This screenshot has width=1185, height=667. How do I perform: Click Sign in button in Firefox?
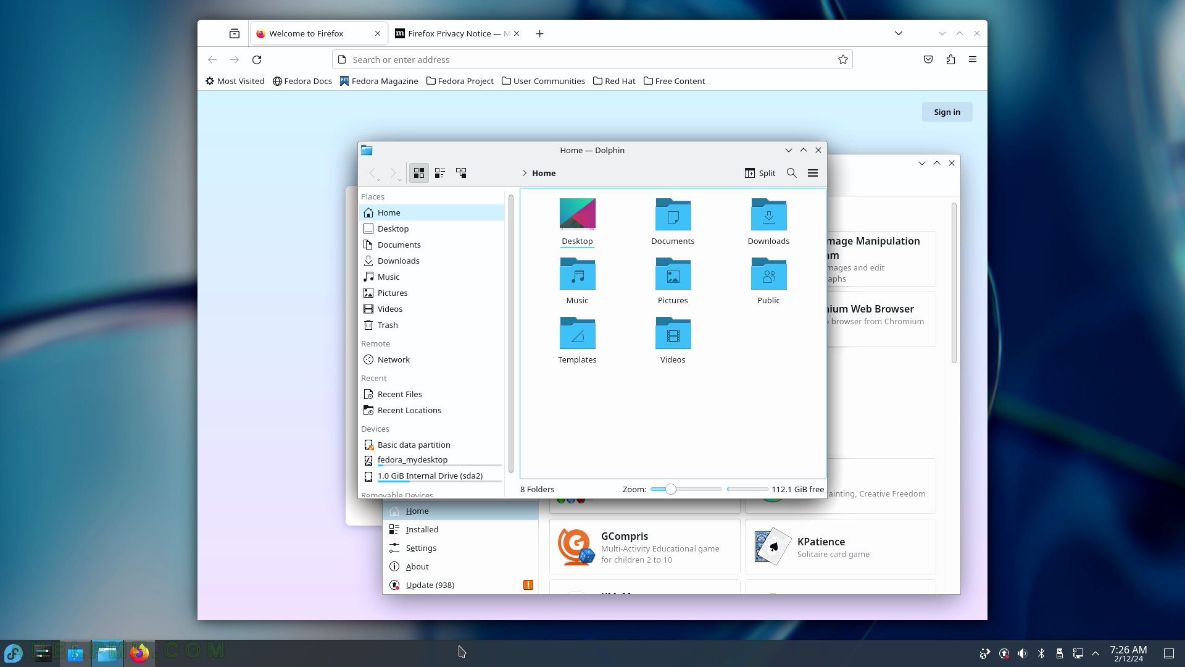click(947, 112)
